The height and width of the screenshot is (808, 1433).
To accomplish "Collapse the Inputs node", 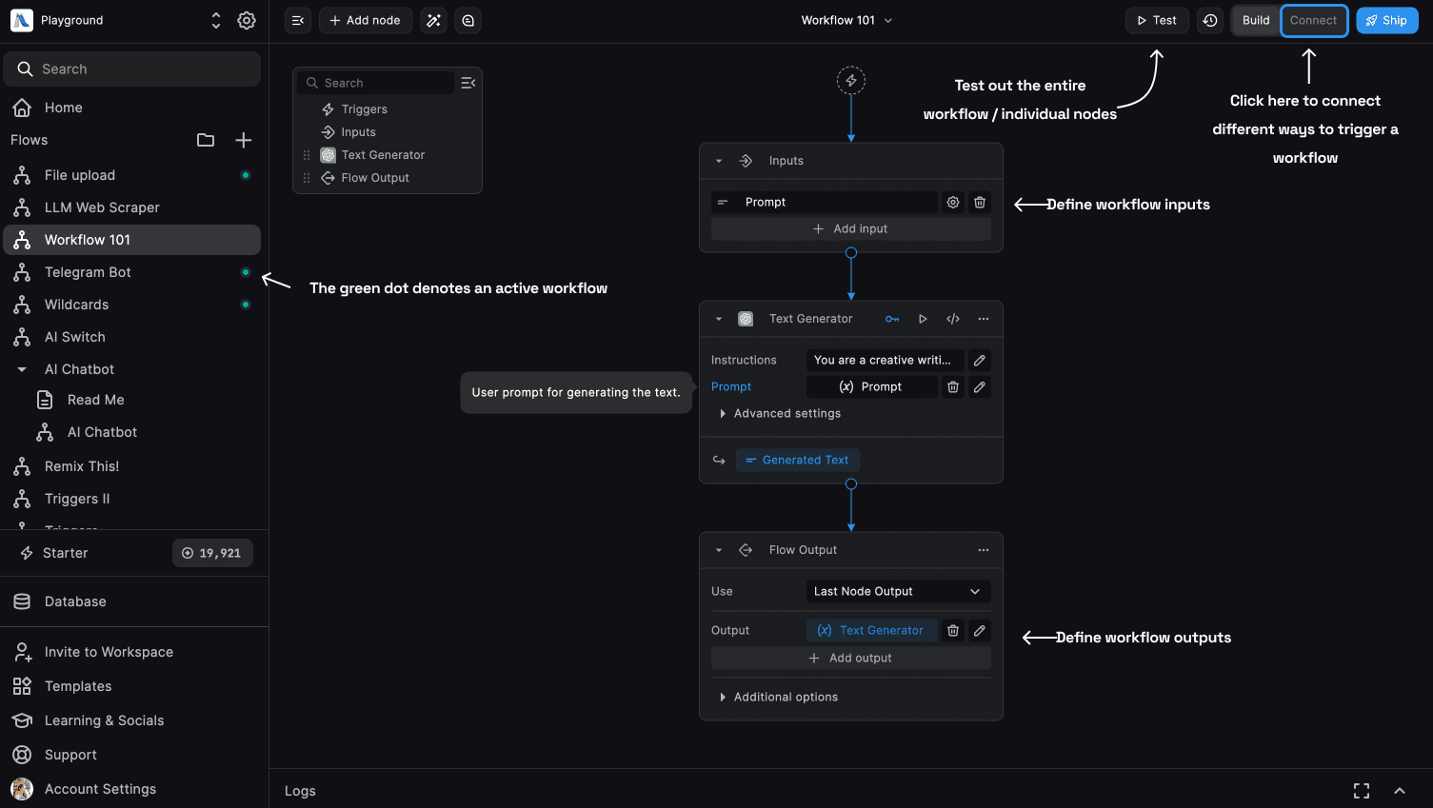I will (x=719, y=161).
